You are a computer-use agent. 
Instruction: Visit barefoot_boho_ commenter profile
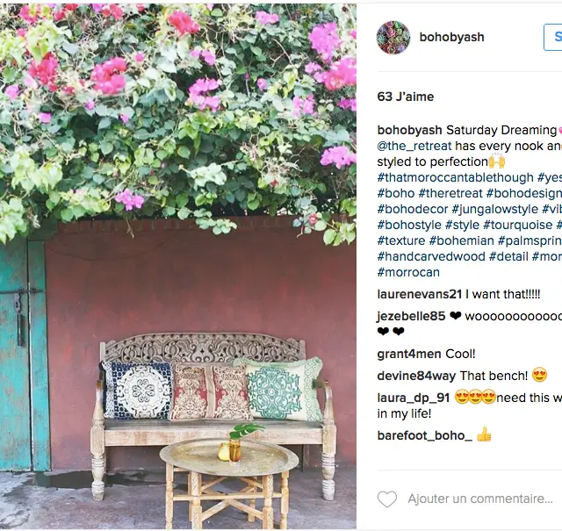coord(425,435)
